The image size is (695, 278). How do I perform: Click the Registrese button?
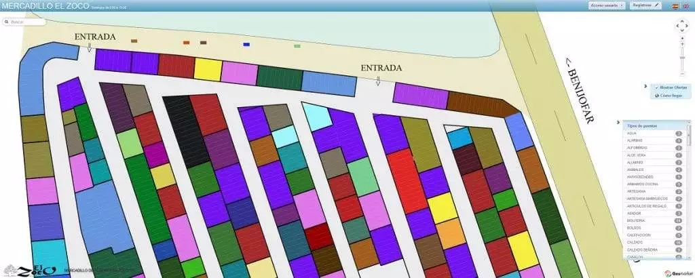click(645, 5)
